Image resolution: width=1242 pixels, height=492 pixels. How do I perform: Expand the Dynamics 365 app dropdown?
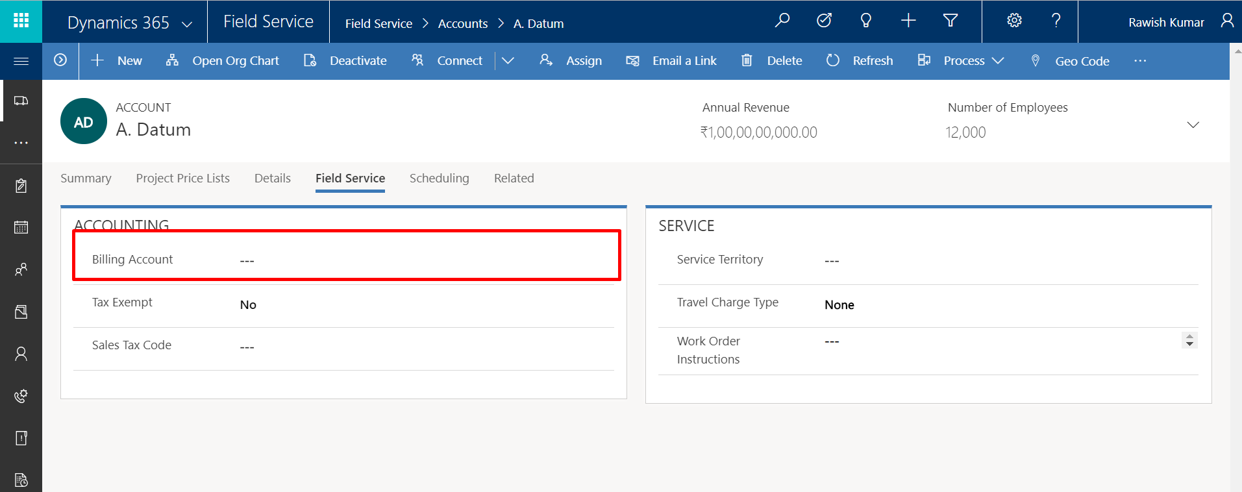187,24
